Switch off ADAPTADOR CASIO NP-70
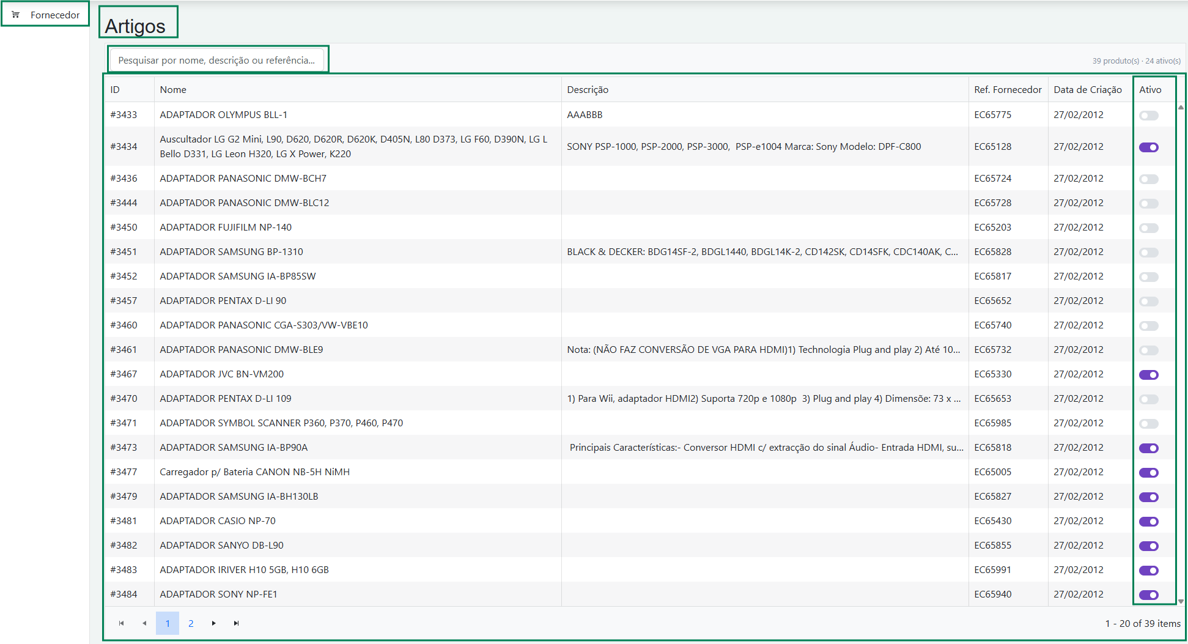Screen dimensions: 1188x644 click(x=1148, y=522)
